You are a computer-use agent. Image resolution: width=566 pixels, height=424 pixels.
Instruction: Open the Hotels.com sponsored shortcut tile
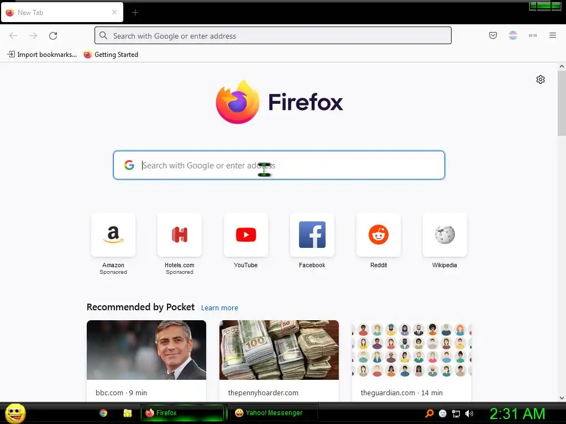coord(180,235)
